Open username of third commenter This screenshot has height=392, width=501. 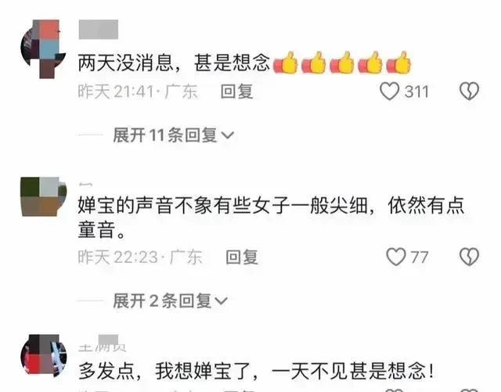pyautogui.click(x=103, y=344)
